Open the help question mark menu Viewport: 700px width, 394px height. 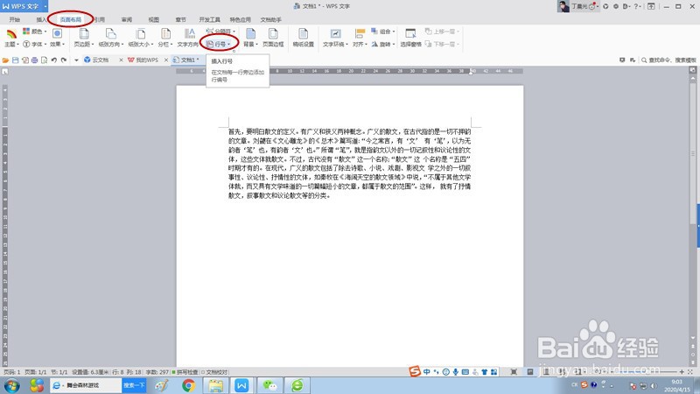(638, 6)
